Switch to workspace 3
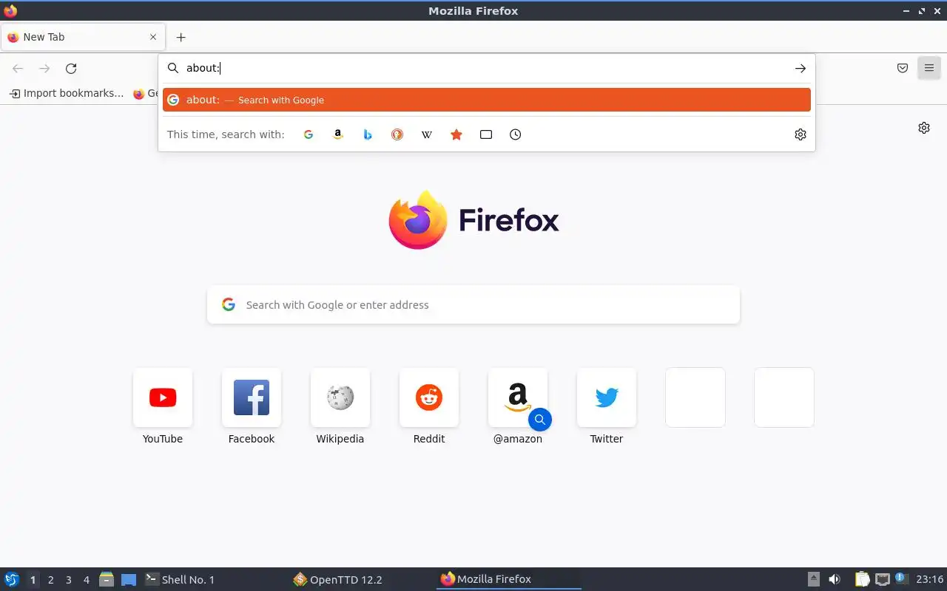The width and height of the screenshot is (947, 591). click(68, 580)
